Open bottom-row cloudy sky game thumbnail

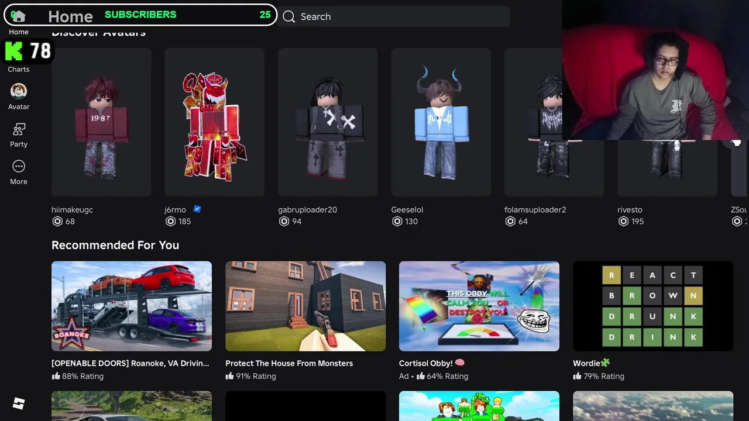click(x=653, y=406)
